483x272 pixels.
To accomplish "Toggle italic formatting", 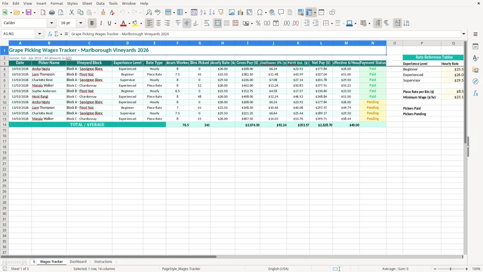I will pyautogui.click(x=101, y=23).
